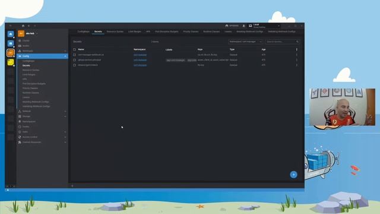Select the orange cluster hotbar icon
This screenshot has height=214, width=380.
(x=11, y=53)
